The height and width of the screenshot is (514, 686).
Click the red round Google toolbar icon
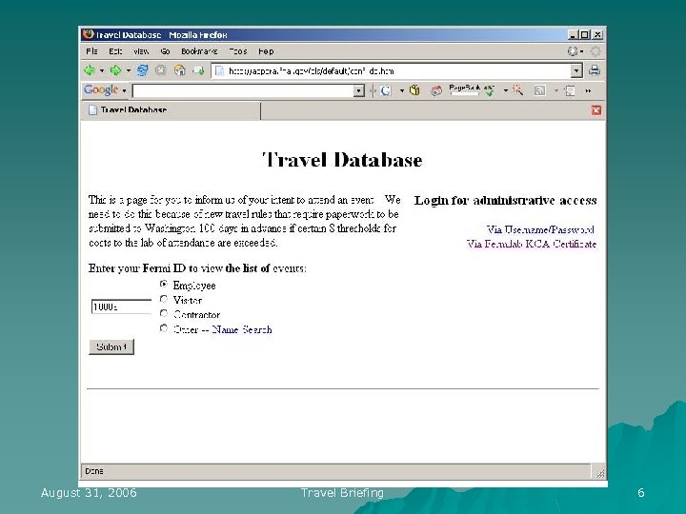[x=436, y=91]
